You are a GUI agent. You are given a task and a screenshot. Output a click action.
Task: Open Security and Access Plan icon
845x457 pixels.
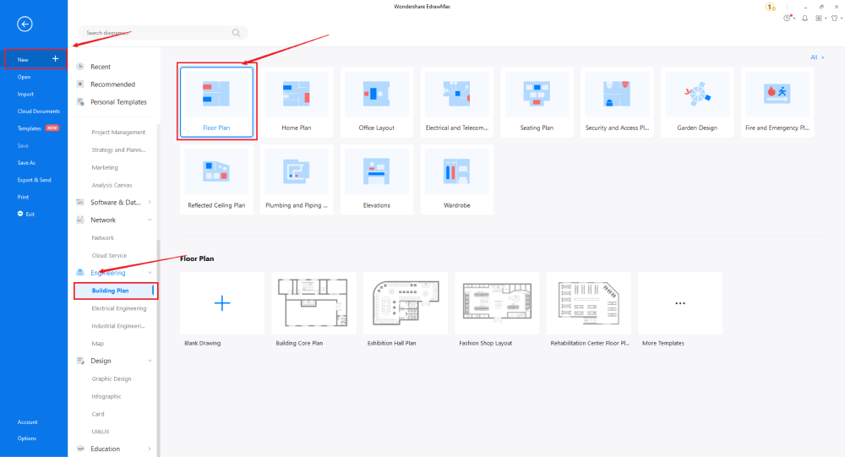pos(617,95)
